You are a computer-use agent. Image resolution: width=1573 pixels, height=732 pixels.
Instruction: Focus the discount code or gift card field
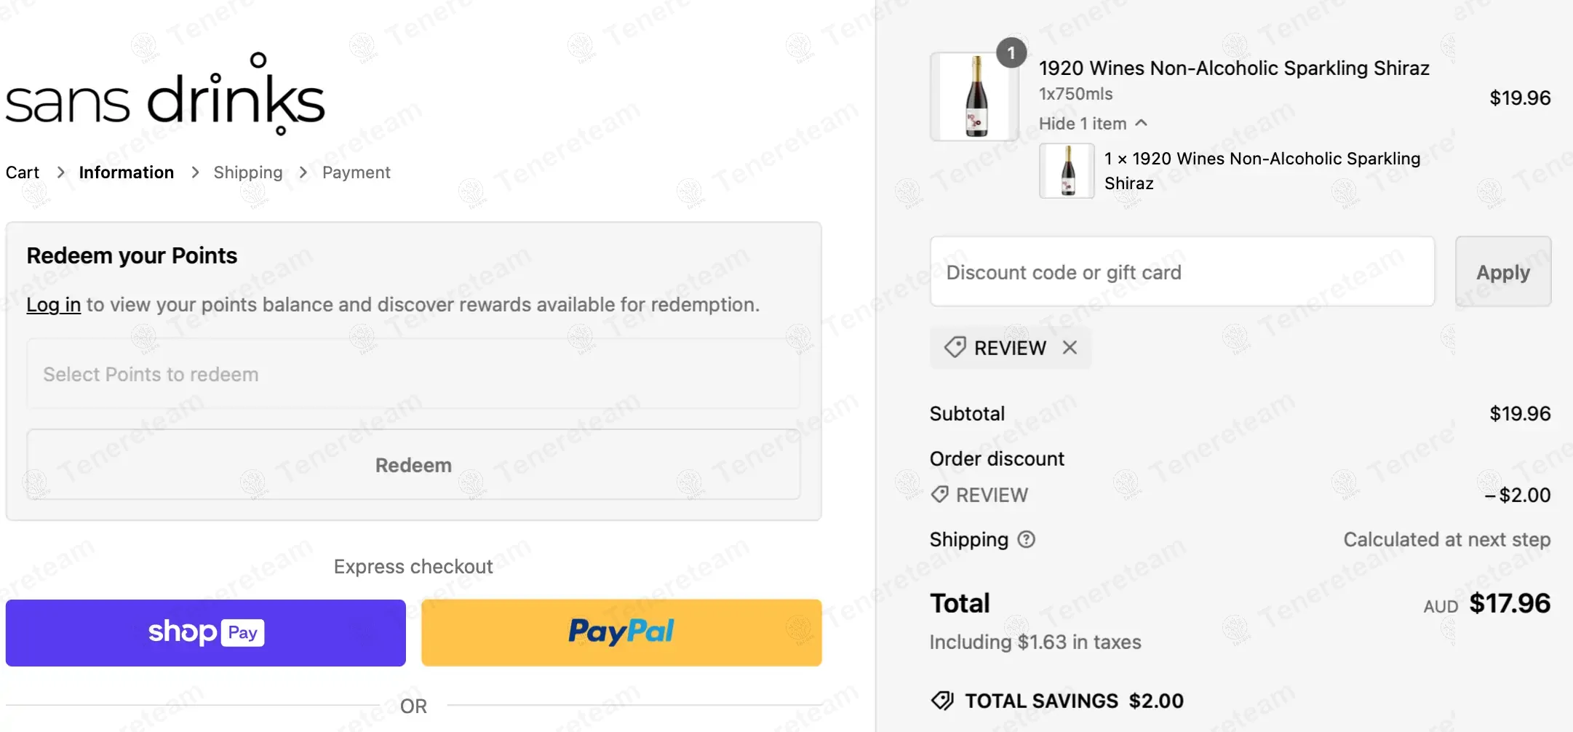pos(1182,272)
